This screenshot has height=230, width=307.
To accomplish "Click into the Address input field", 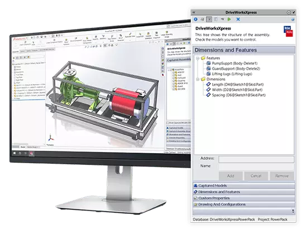I will coord(256,159).
